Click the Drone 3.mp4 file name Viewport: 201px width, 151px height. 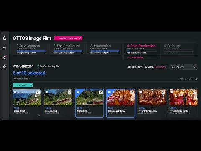point(82,111)
